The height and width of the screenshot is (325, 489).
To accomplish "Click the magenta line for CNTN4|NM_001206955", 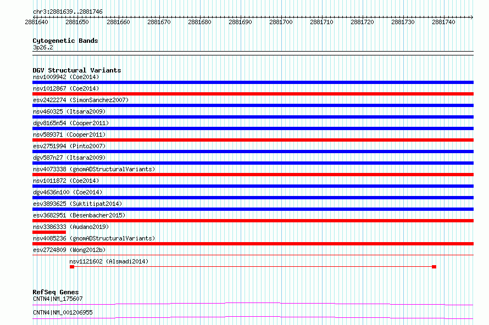I will pos(253,317).
